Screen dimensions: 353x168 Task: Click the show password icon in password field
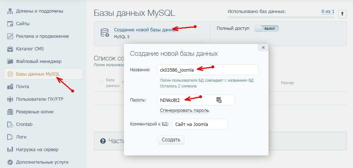click(219, 100)
